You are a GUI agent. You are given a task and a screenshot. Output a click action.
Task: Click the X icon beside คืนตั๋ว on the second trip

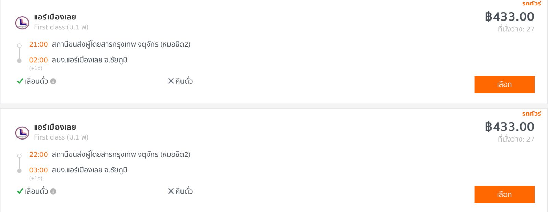coord(171,191)
